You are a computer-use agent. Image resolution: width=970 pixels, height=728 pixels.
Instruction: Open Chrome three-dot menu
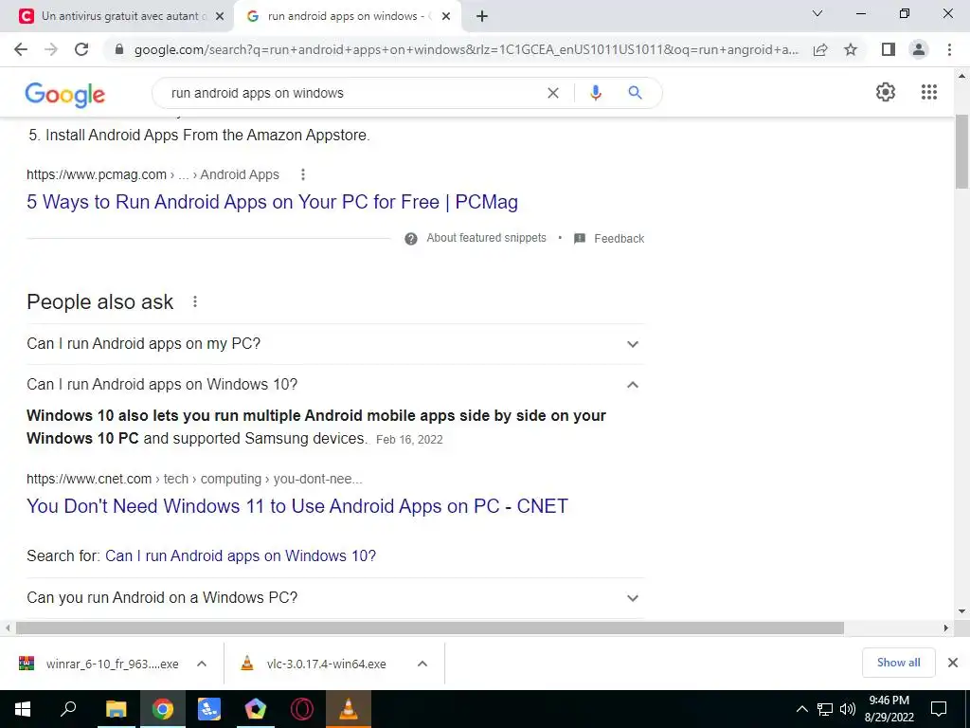949,49
